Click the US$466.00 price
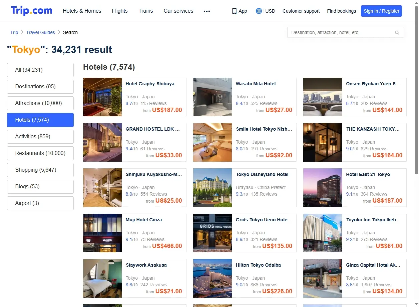The height and width of the screenshot is (307, 419). pyautogui.click(x=167, y=246)
